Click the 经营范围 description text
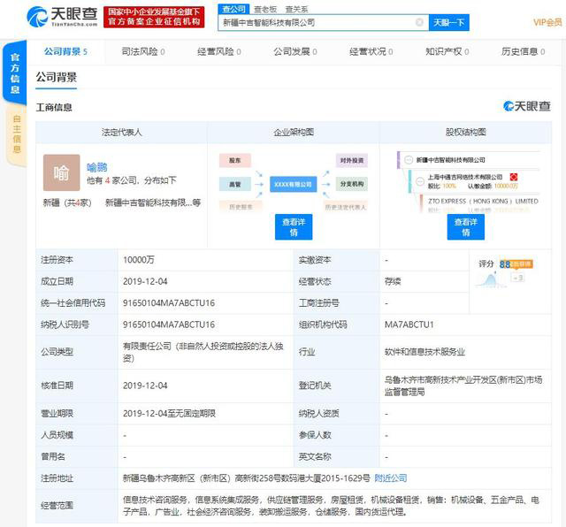The image size is (566, 527). coord(331,506)
